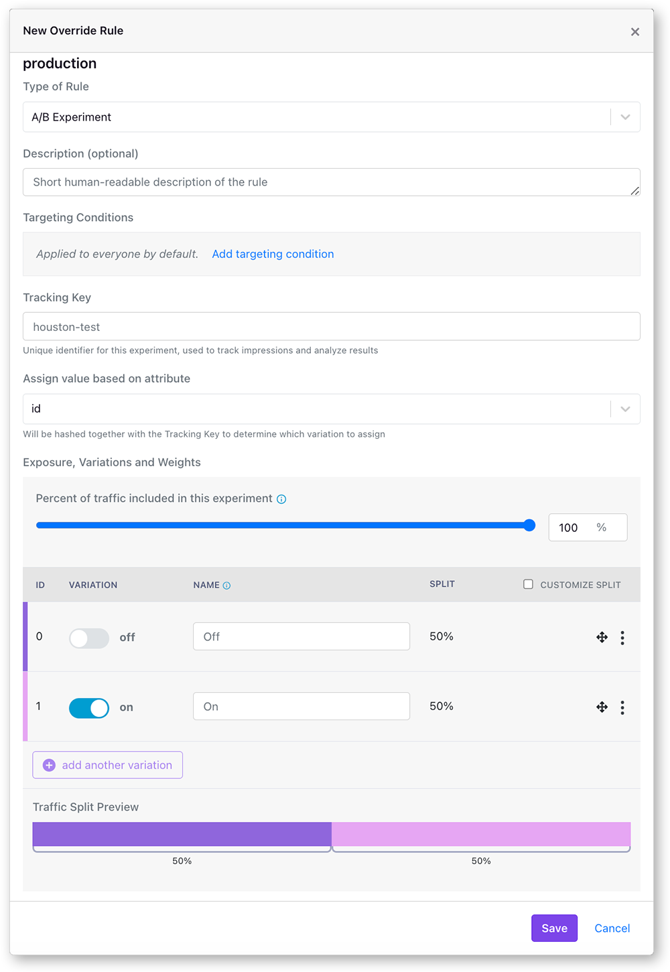Cancel creating the override rule

coord(611,928)
